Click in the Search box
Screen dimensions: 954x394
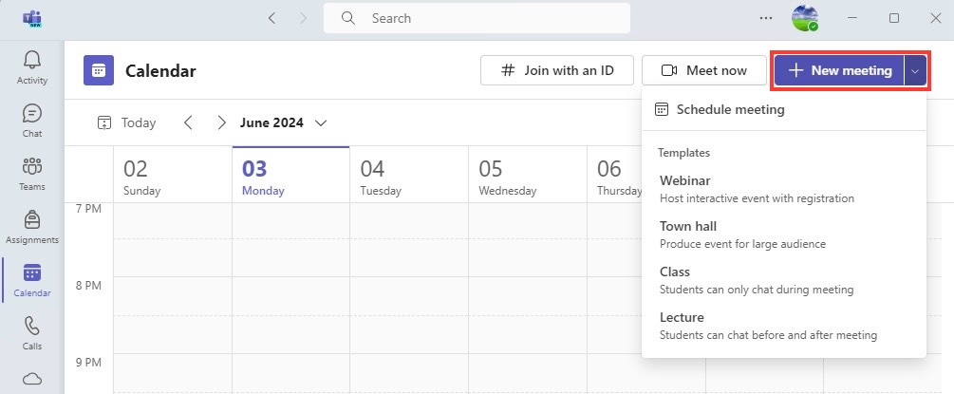point(477,18)
